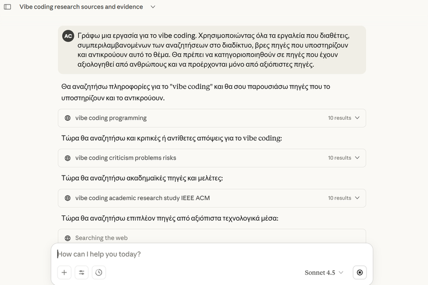Click globe icon next to Searching the web
This screenshot has width=428, height=285.
[x=68, y=238]
